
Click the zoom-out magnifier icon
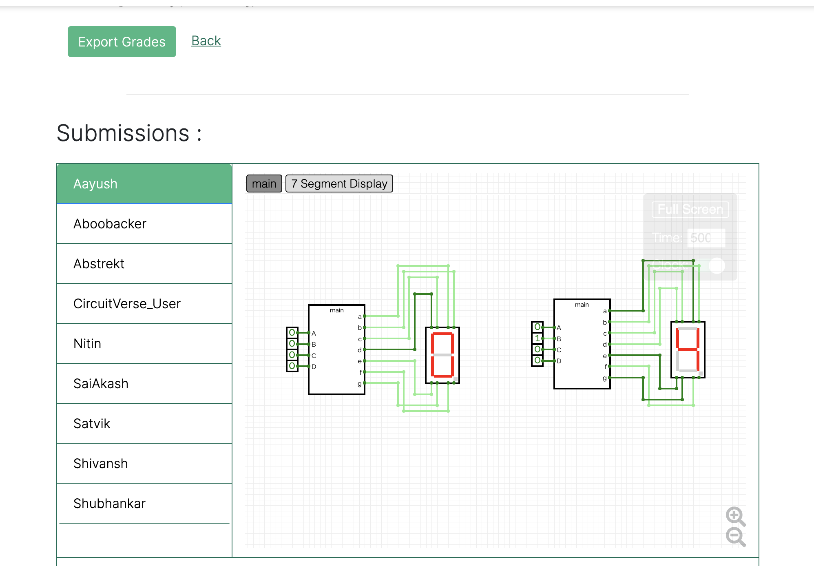tap(735, 537)
